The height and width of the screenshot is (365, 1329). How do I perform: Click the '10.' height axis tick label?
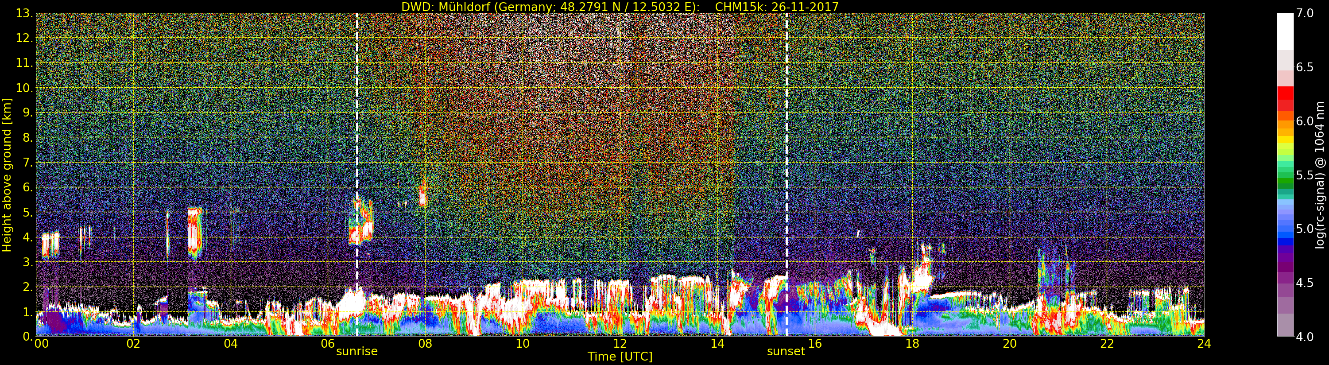(x=24, y=88)
